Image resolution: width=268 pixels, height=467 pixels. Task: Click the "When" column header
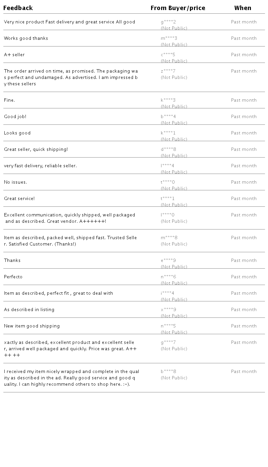(x=243, y=8)
